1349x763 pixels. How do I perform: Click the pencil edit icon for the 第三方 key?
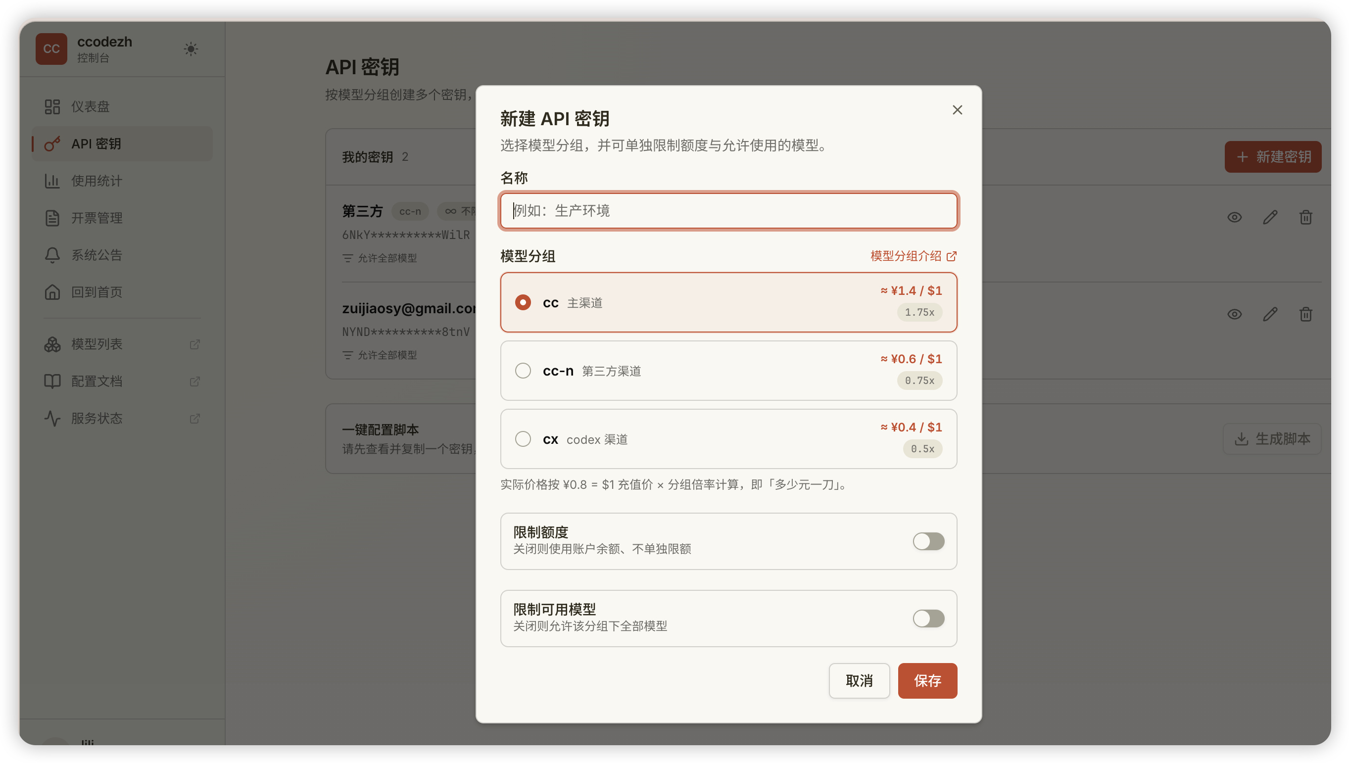1270,217
